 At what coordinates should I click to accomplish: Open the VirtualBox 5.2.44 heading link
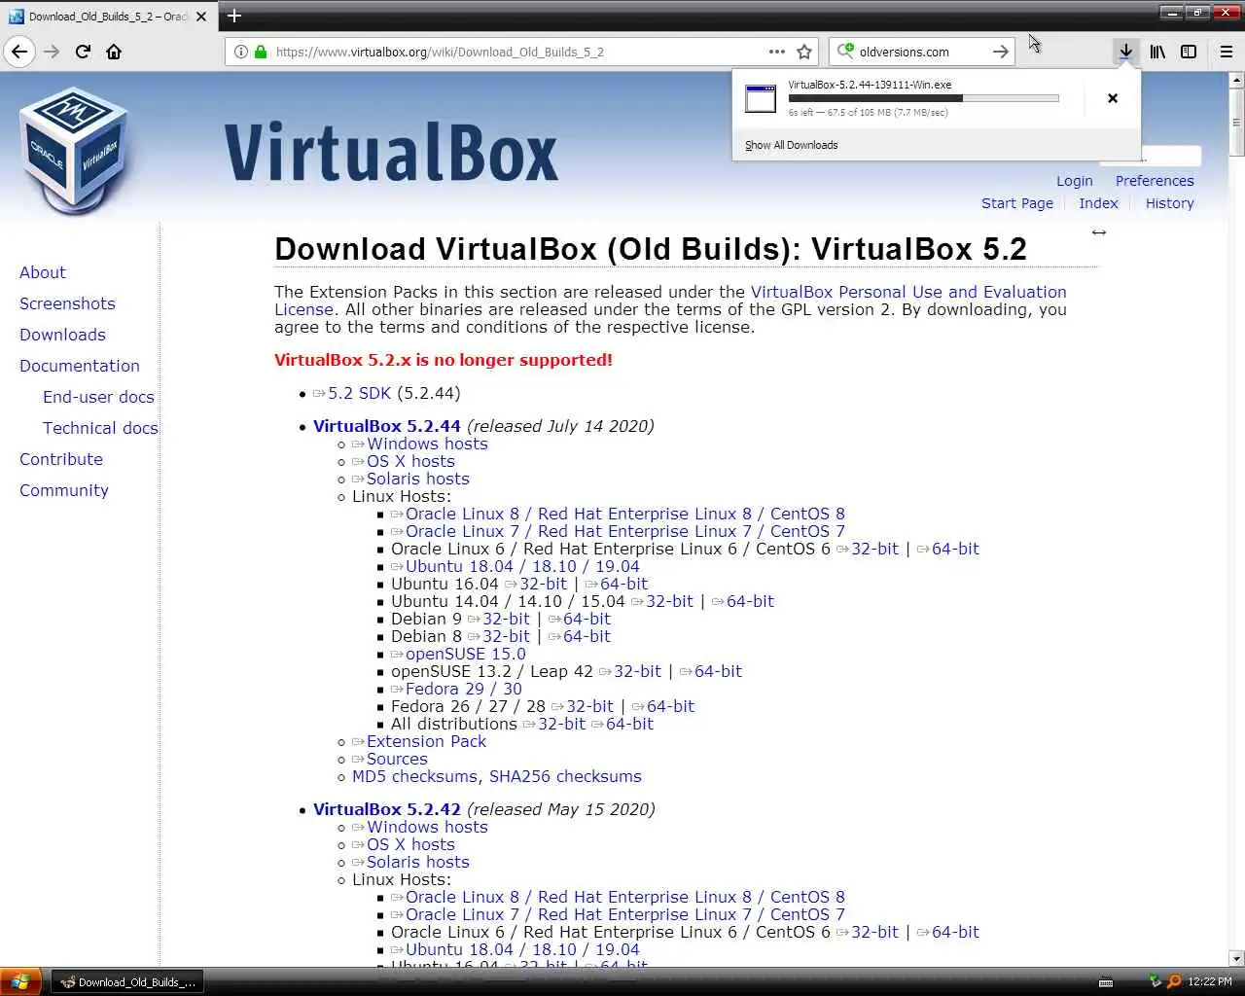coord(386,426)
